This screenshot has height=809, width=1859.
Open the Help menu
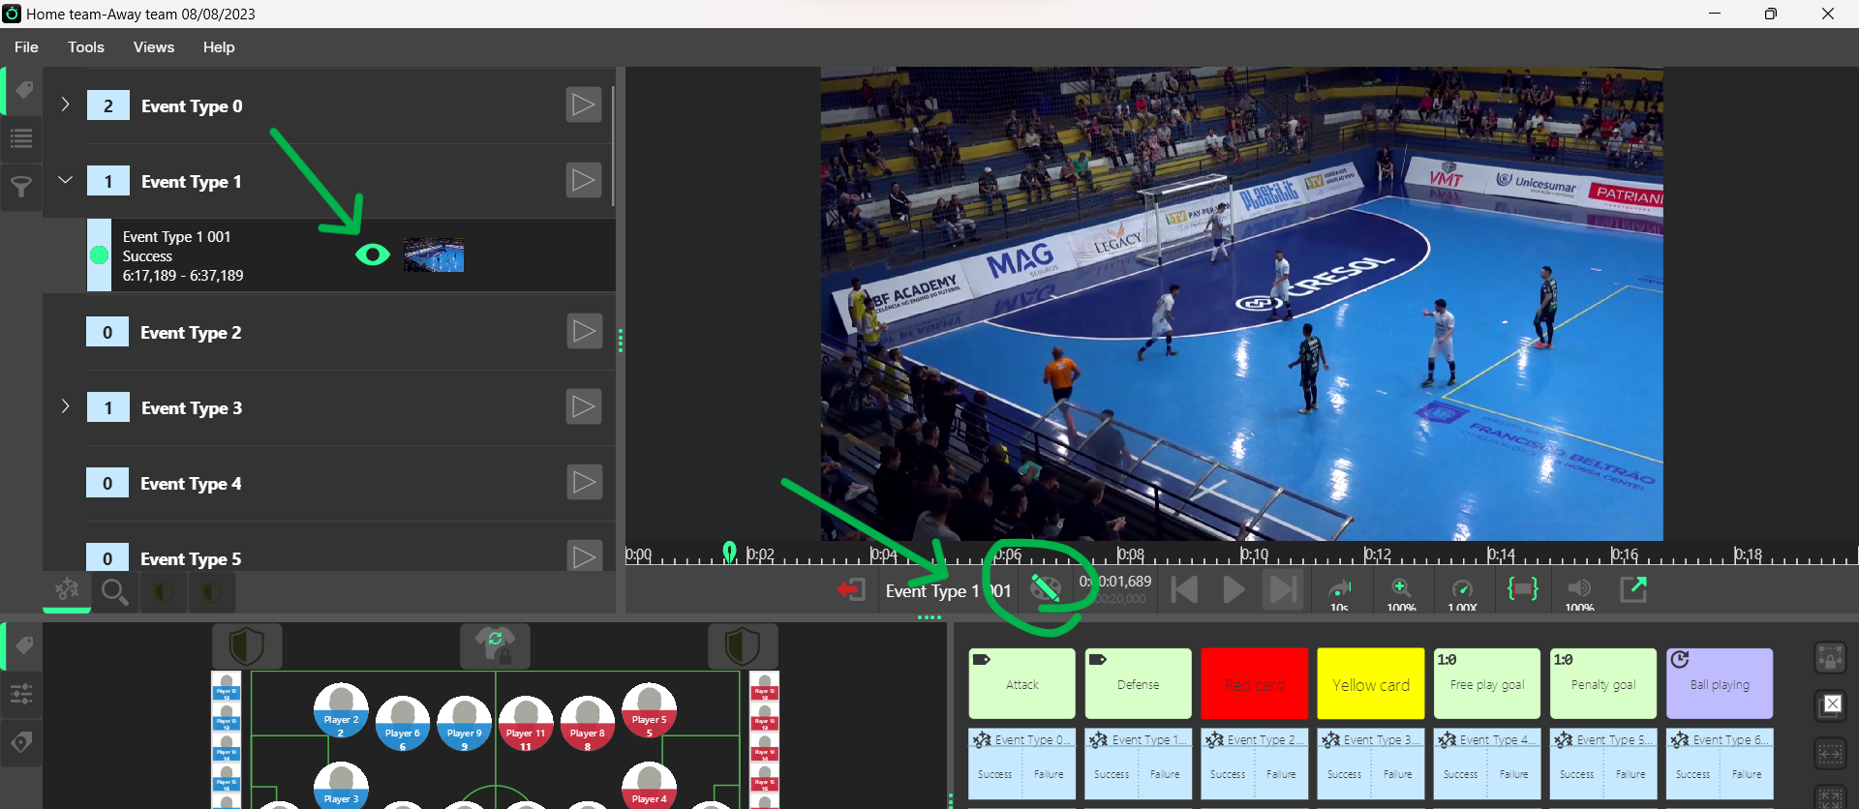tap(219, 47)
